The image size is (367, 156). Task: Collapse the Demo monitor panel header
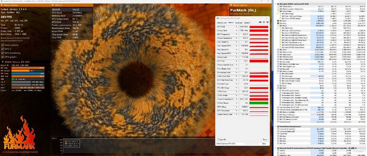tap(3, 5)
